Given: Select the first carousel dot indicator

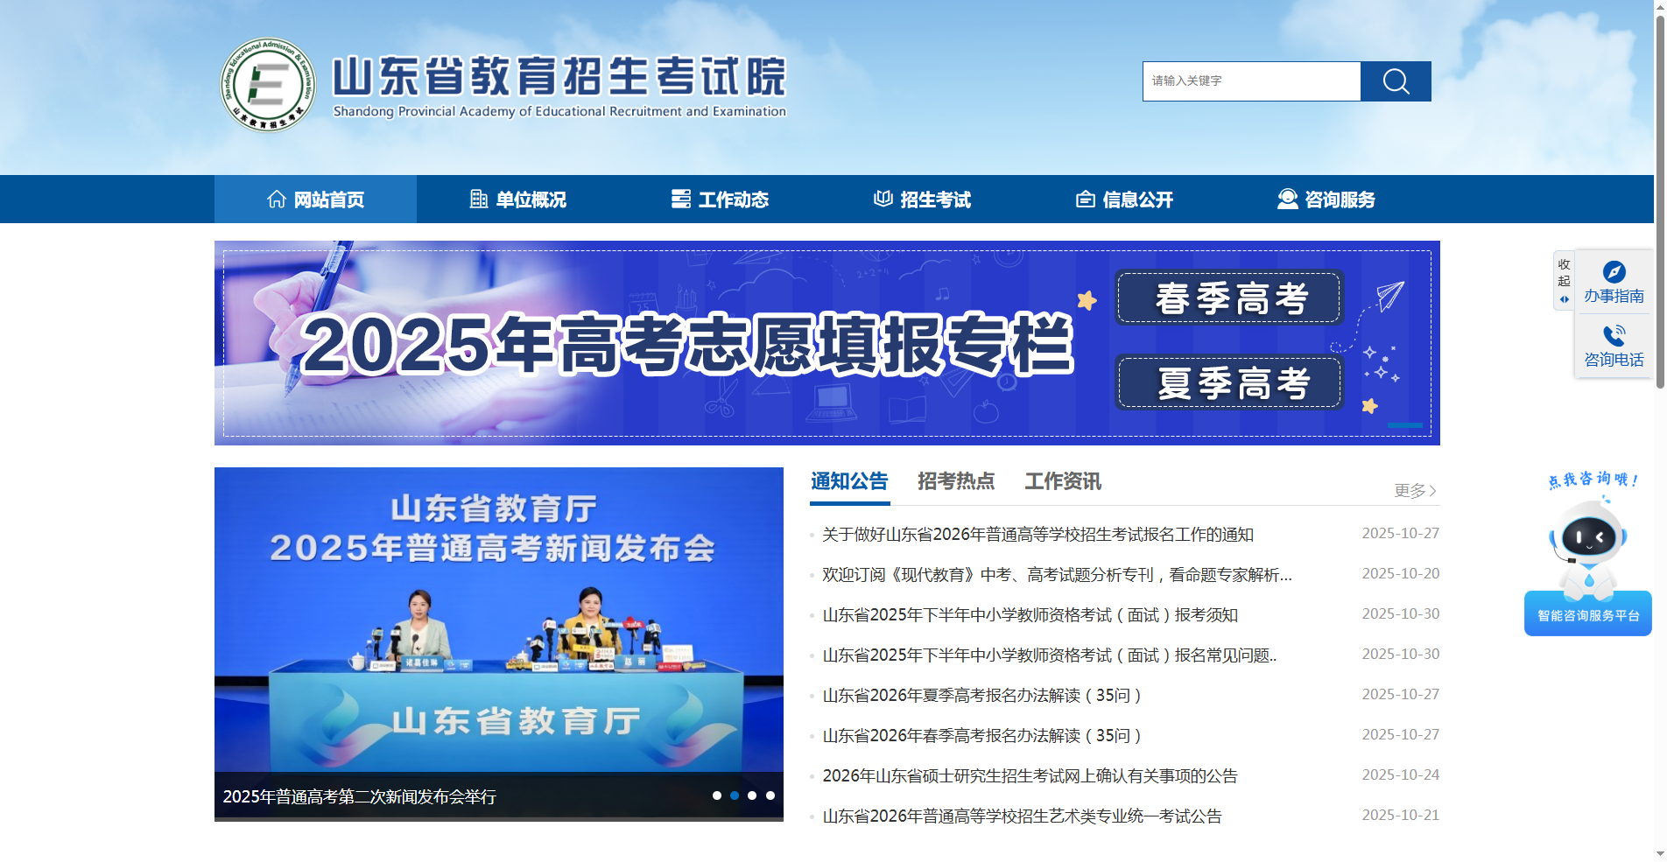Looking at the screenshot, I should coord(717,795).
